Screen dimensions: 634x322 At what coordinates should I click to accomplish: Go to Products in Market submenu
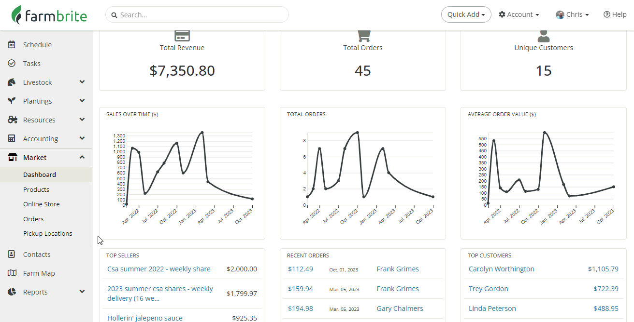(x=36, y=189)
